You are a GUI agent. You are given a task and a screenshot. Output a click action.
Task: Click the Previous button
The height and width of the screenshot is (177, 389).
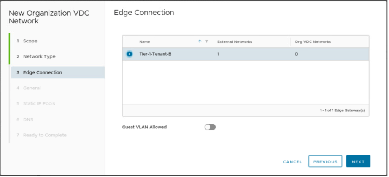325,161
